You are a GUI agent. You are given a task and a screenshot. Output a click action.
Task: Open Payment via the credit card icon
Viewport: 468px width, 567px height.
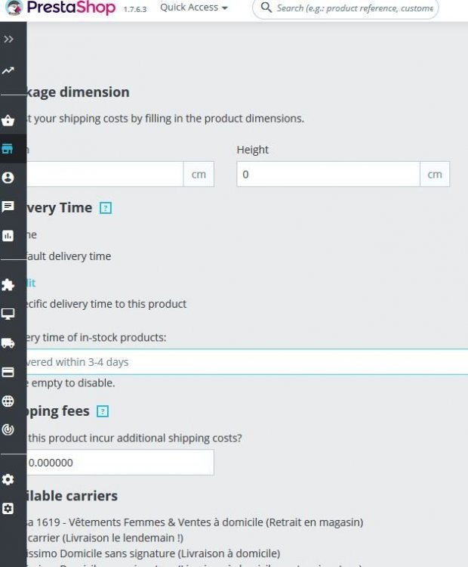click(x=8, y=372)
